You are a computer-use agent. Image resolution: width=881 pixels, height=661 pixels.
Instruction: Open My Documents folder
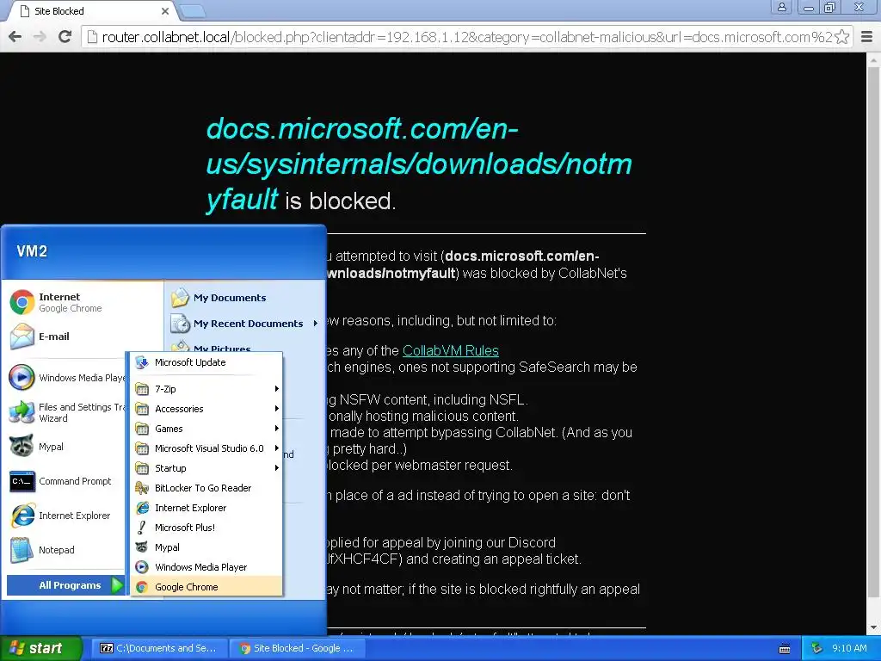(243, 298)
